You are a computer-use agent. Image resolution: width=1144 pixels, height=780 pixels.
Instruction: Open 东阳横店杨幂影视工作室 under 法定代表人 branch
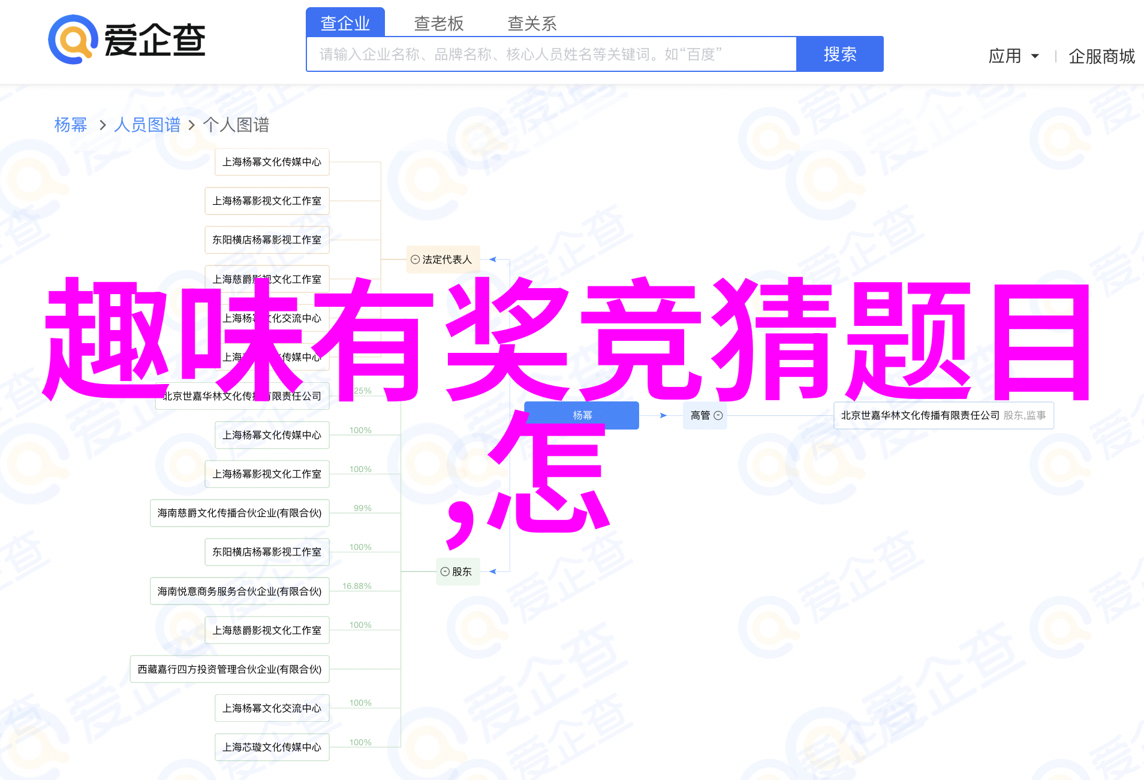[x=267, y=240]
